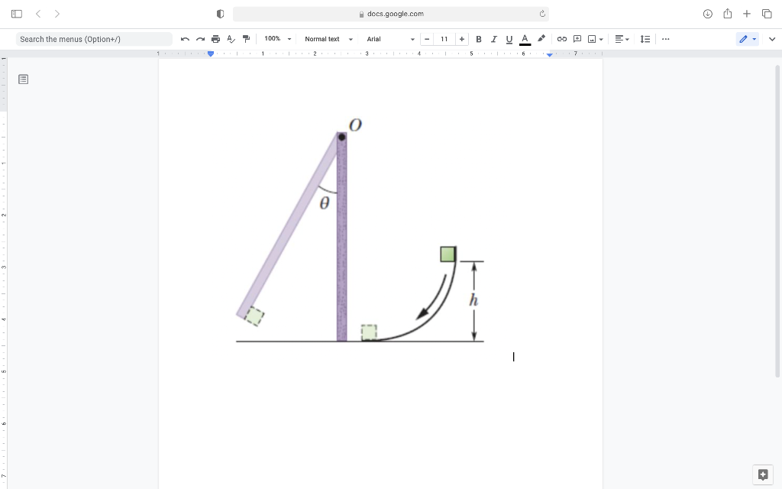Go forward to next page
Screen dimensions: 782x489
click(x=57, y=14)
